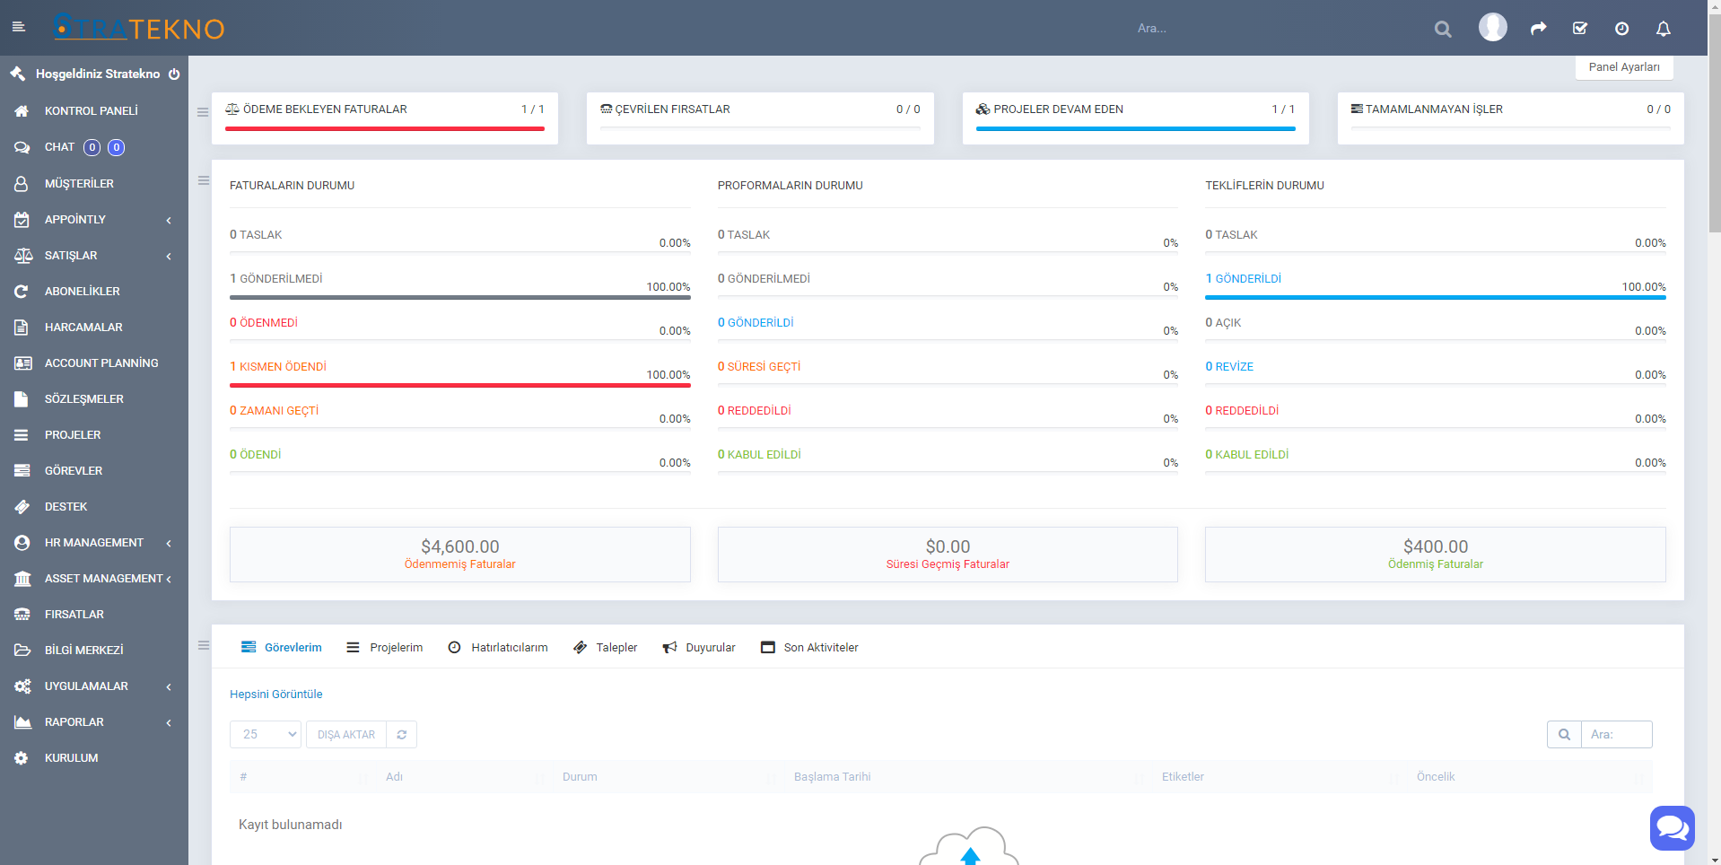1721x865 pixels.
Task: Click the $4,600.00 Ödenmemiş Faturalar total
Action: pos(460,555)
